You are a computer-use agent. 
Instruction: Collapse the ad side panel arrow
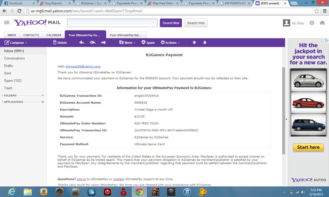pyautogui.click(x=286, y=119)
